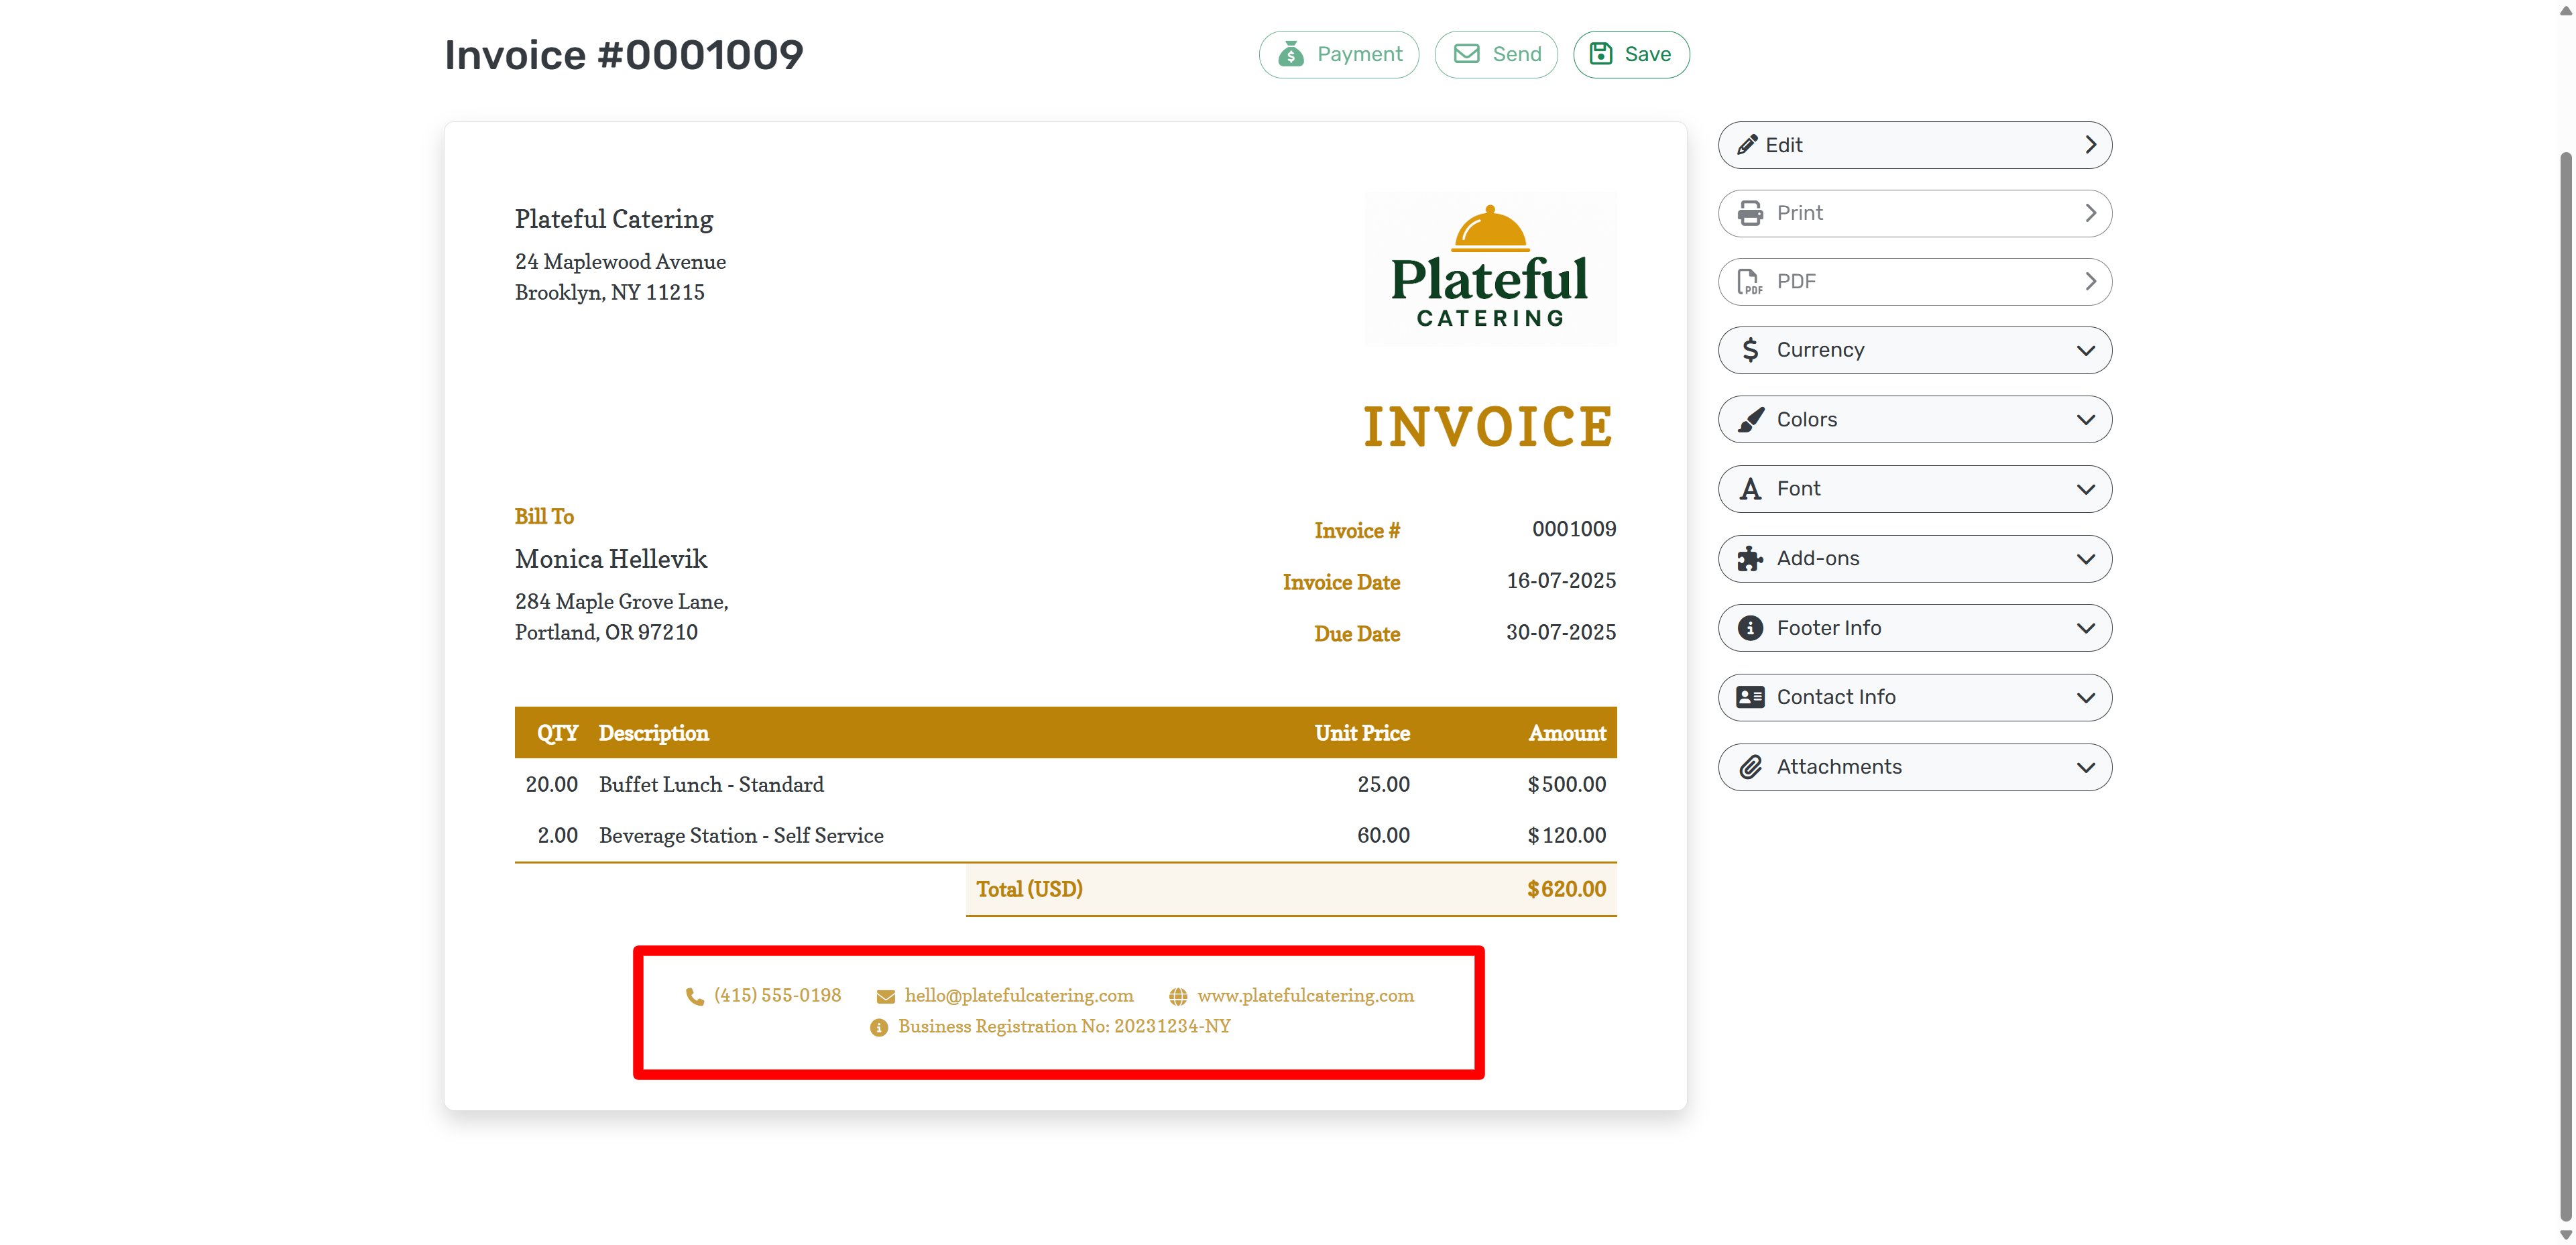Click the 24 Maplewood Avenue address line
2576x1245 pixels.
[x=620, y=262]
